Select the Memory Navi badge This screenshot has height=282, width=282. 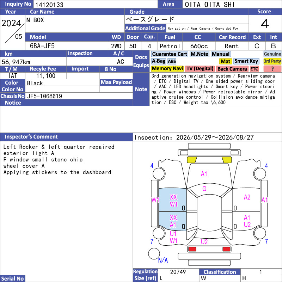[167, 68]
